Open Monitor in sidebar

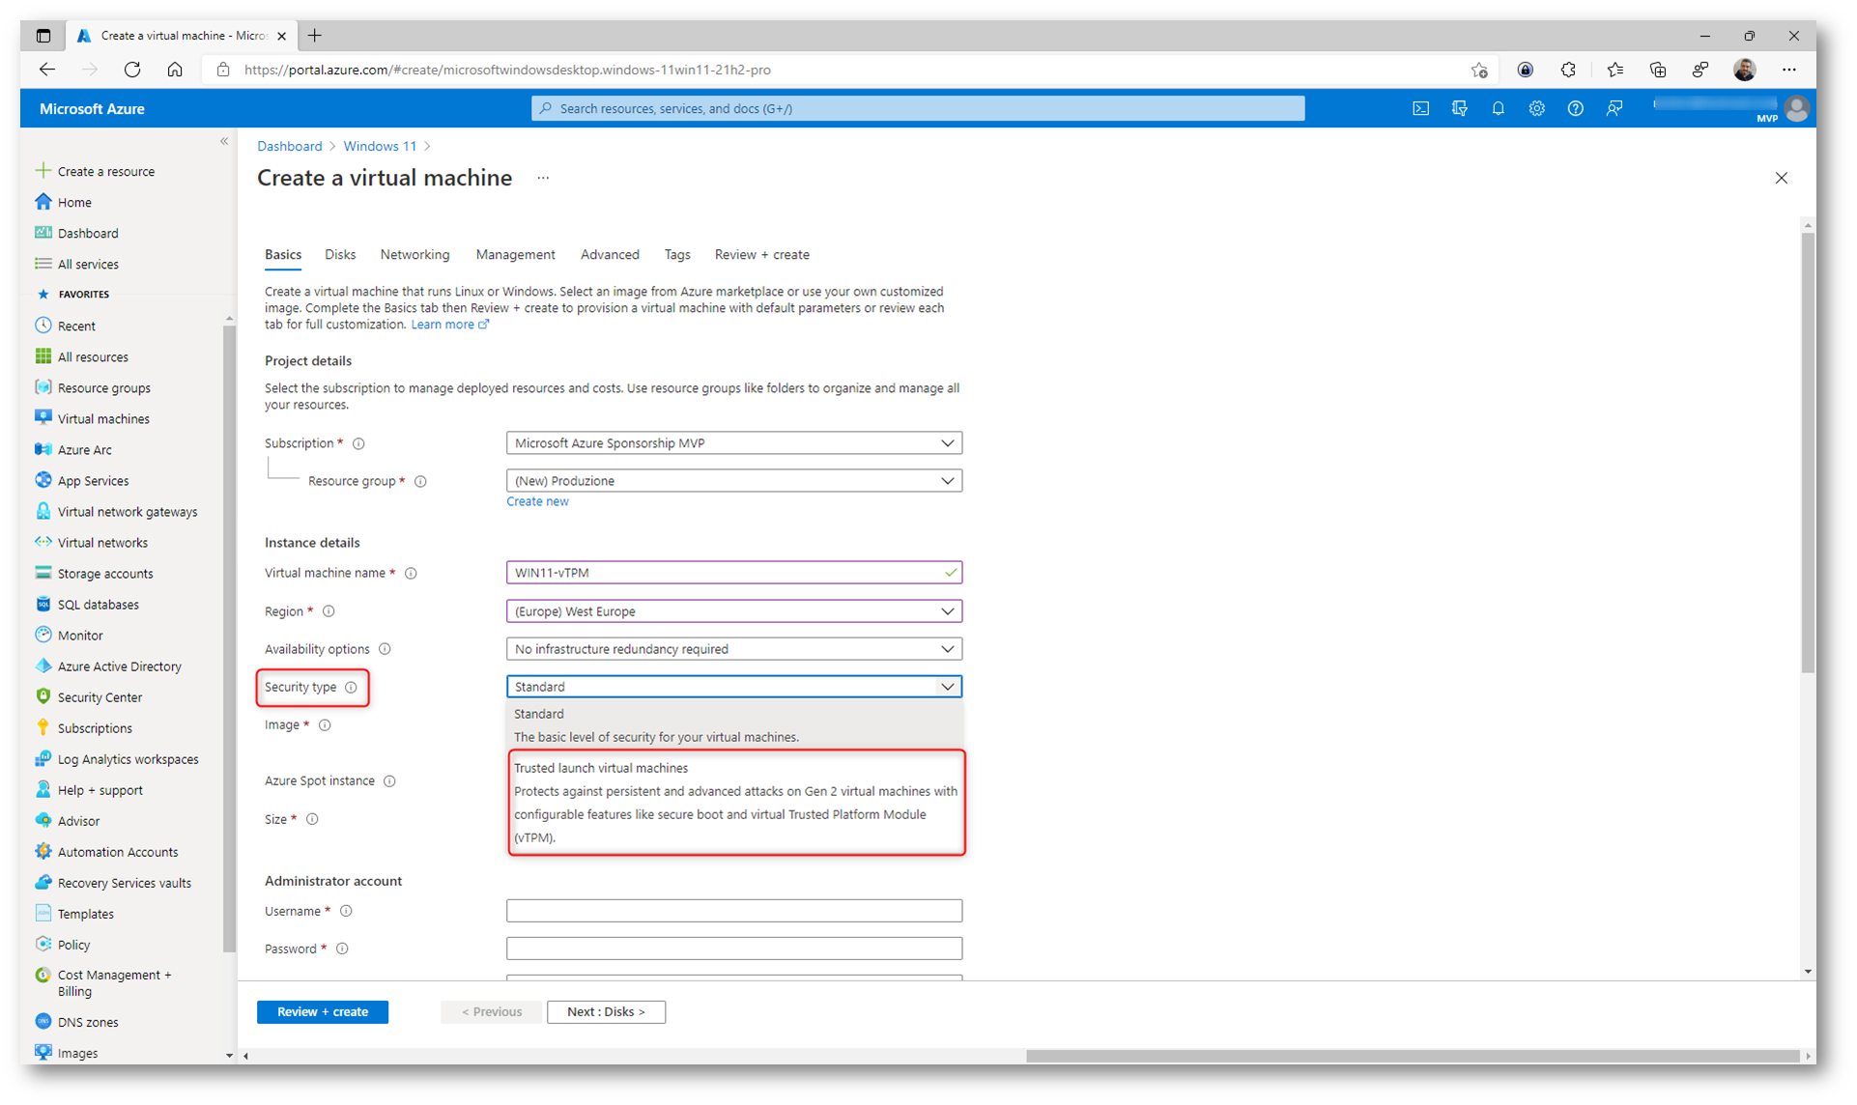point(69,635)
